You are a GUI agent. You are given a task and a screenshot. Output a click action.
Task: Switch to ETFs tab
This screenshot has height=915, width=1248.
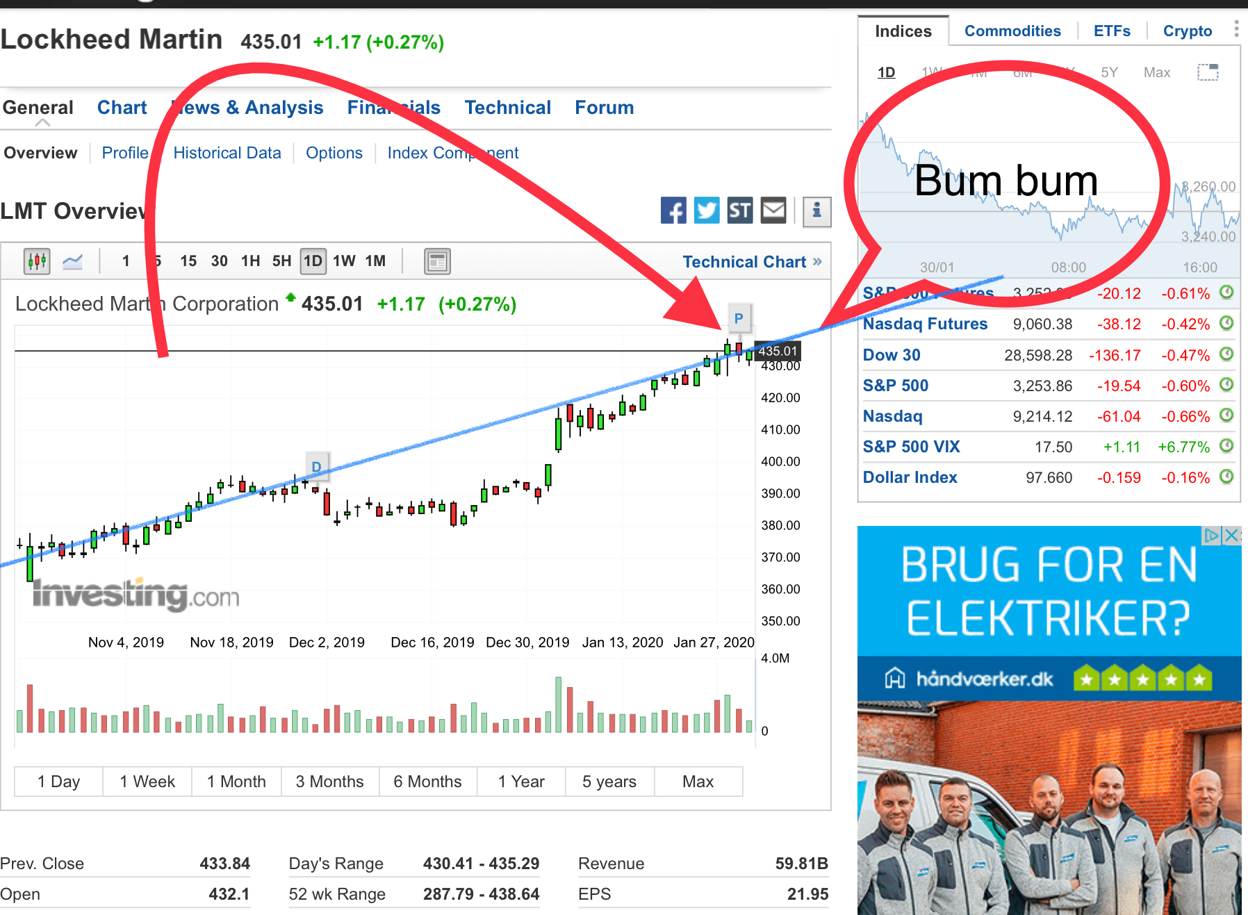click(1112, 31)
